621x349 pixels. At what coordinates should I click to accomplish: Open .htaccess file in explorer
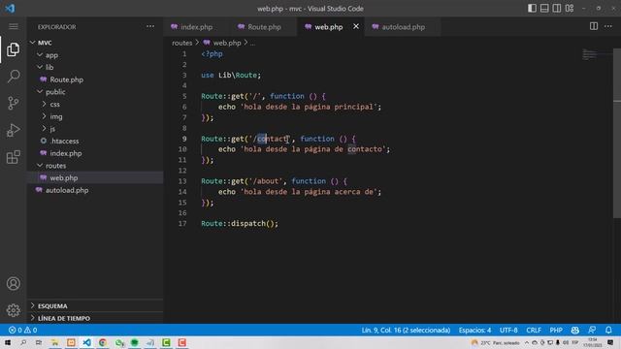pos(95,141)
